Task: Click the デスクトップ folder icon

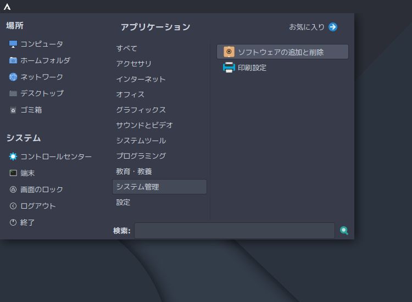Action: click(x=13, y=93)
